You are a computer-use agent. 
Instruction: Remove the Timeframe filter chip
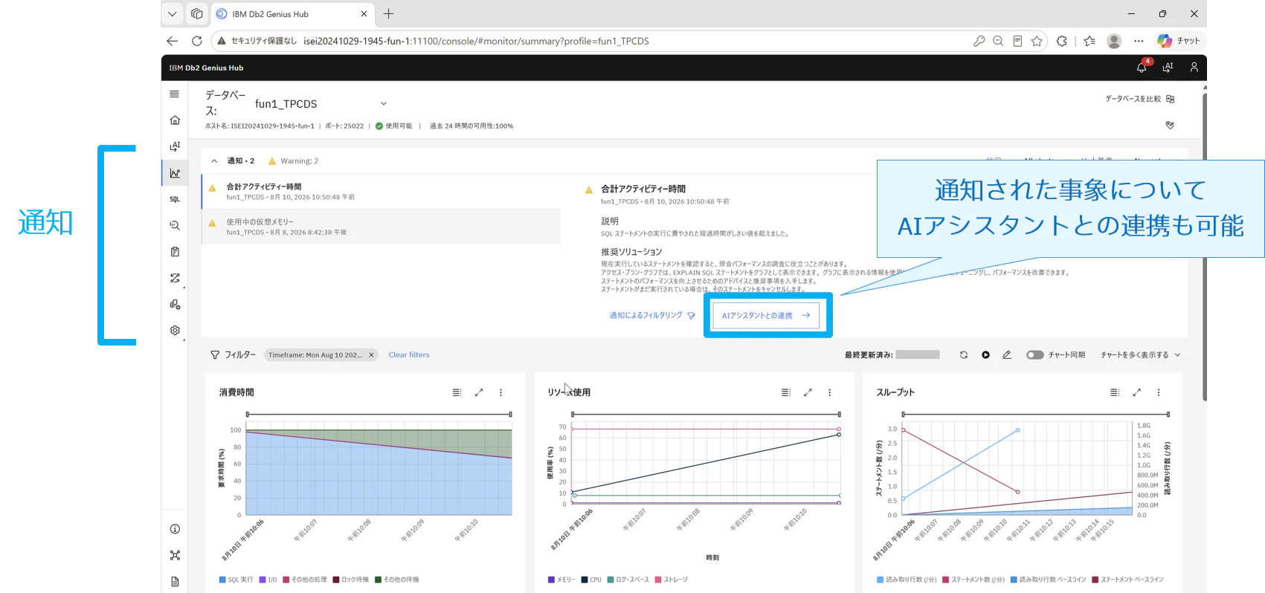(371, 355)
